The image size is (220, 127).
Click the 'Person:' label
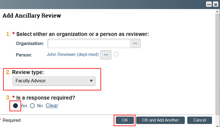tap(24, 55)
